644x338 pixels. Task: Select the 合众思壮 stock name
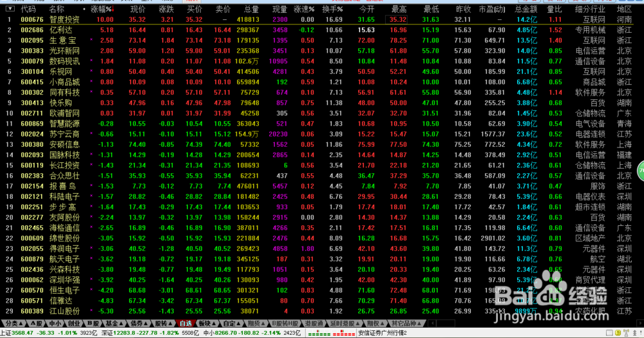click(64, 176)
